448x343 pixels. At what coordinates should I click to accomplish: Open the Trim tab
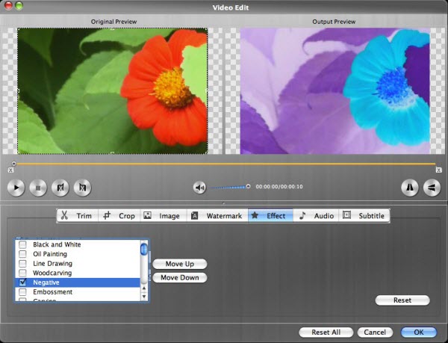coord(78,215)
